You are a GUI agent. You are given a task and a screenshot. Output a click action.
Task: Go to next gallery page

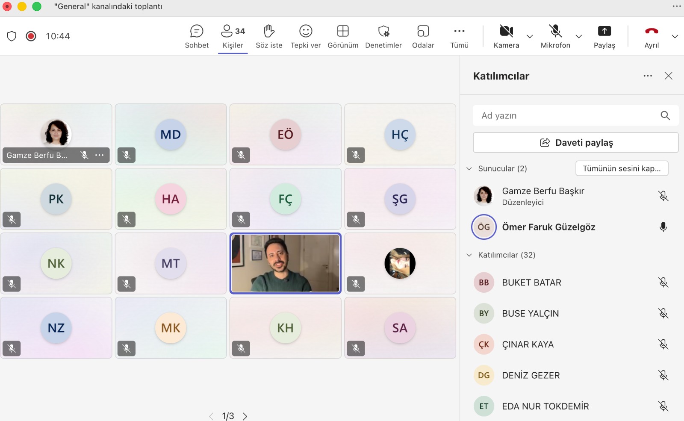(x=245, y=416)
